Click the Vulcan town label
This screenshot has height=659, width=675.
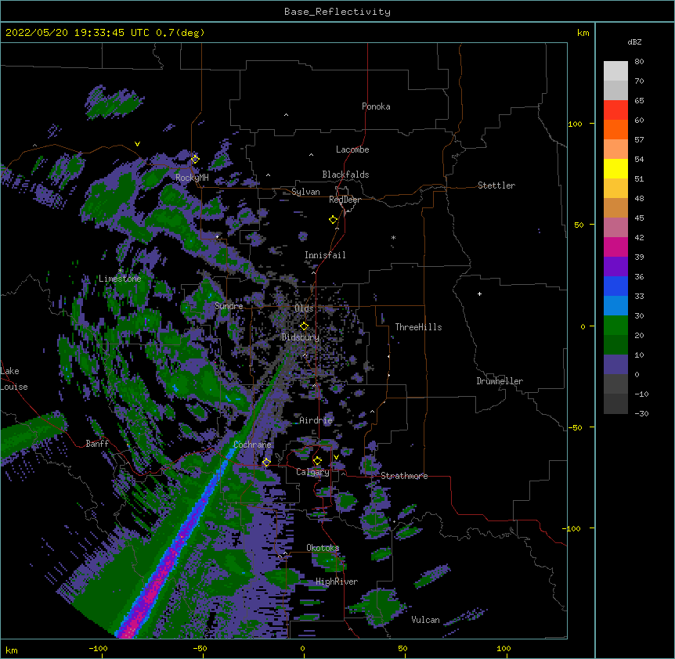point(425,620)
